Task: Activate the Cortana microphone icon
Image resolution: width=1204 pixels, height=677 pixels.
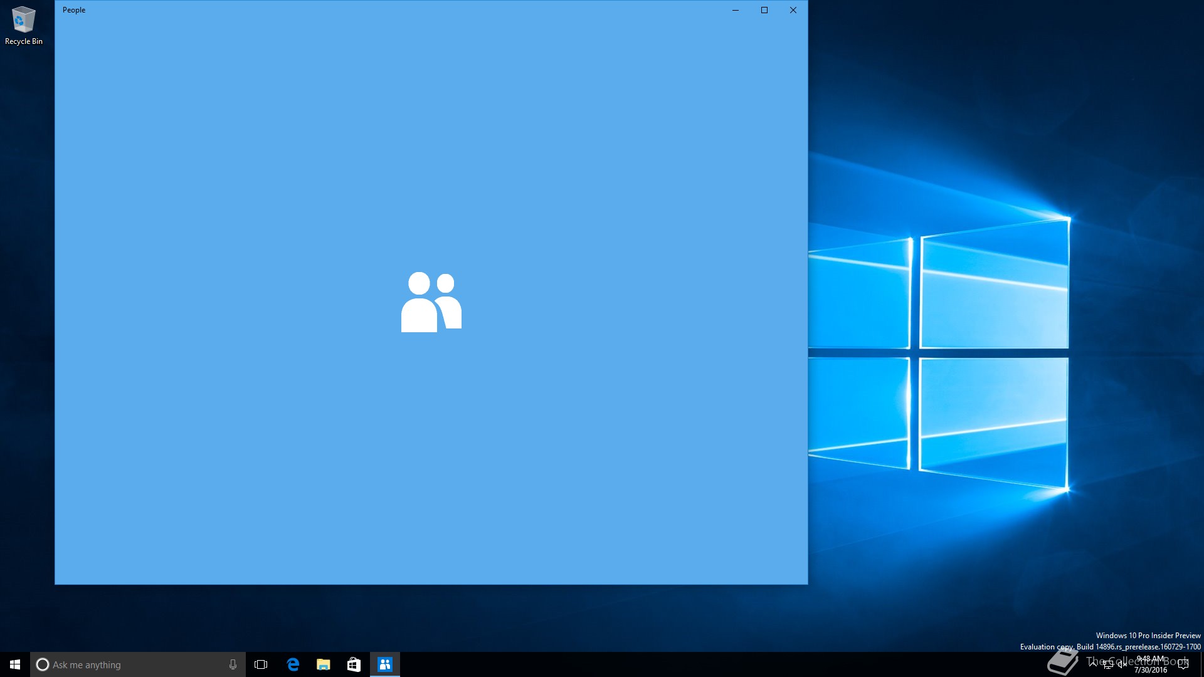Action: (x=233, y=664)
